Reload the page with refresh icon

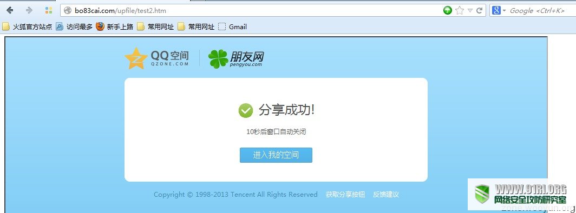480,11
